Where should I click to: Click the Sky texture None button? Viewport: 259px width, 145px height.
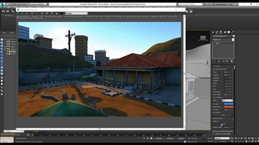click(223, 115)
